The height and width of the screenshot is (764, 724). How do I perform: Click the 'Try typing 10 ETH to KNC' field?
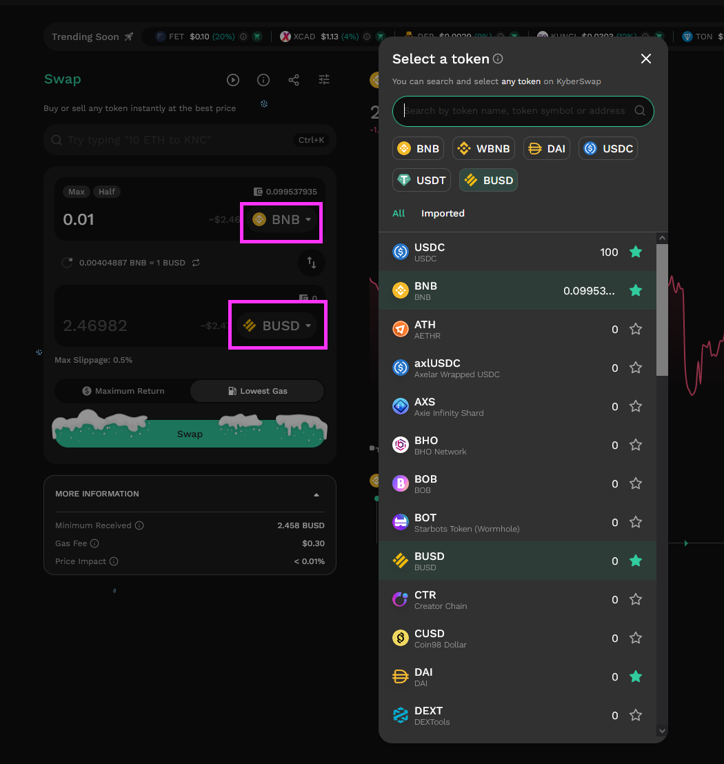click(190, 140)
